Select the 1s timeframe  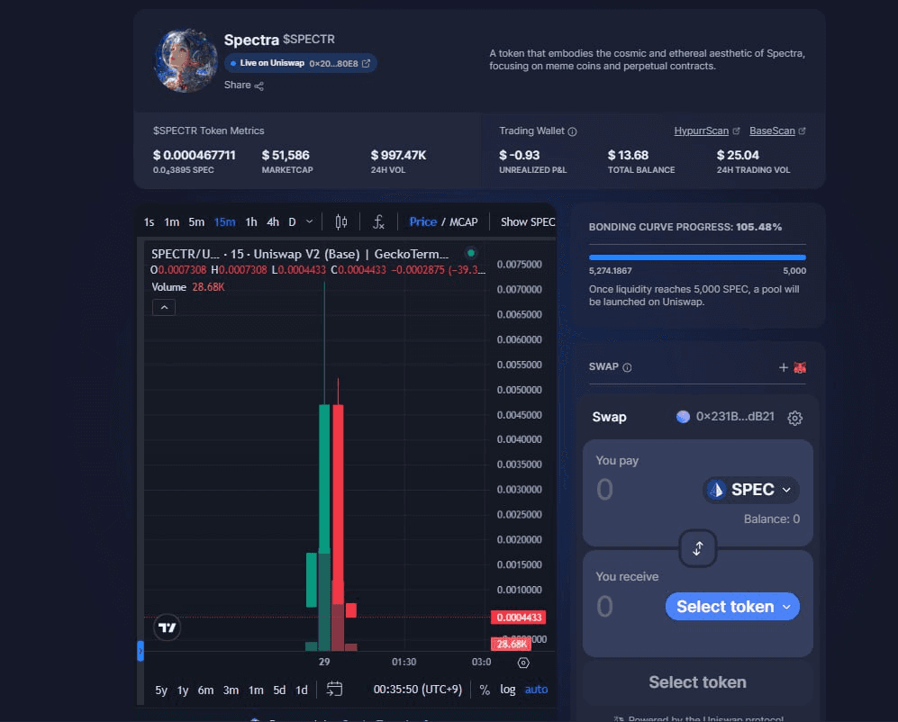pyautogui.click(x=149, y=222)
